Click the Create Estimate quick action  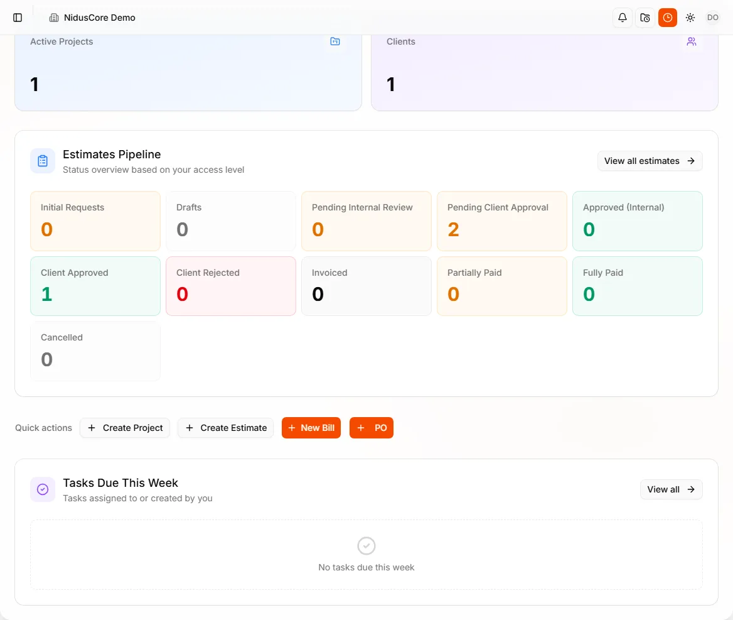click(x=225, y=428)
